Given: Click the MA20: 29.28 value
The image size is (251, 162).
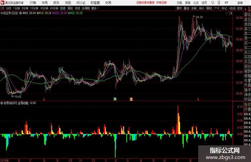Looking at the screenshot, I should tap(59, 13).
